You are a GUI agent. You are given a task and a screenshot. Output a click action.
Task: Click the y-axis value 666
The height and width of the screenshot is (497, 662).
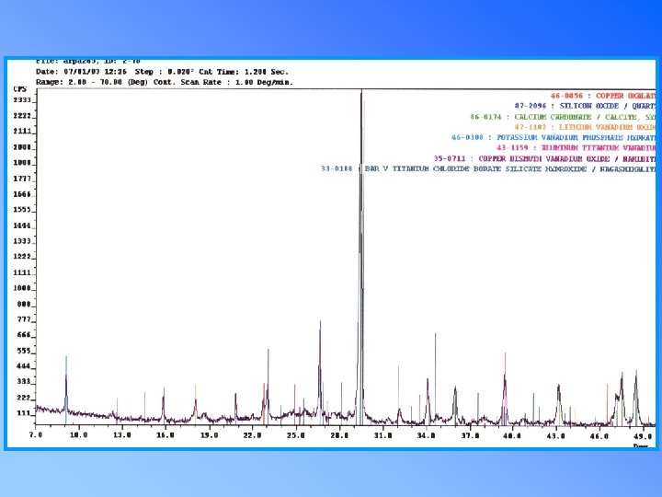tap(25, 335)
